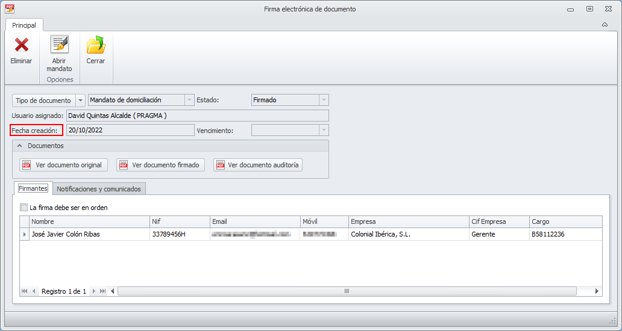This screenshot has width=622, height=331.
Task: Click Ver documento firmado button
Action: pos(161,165)
